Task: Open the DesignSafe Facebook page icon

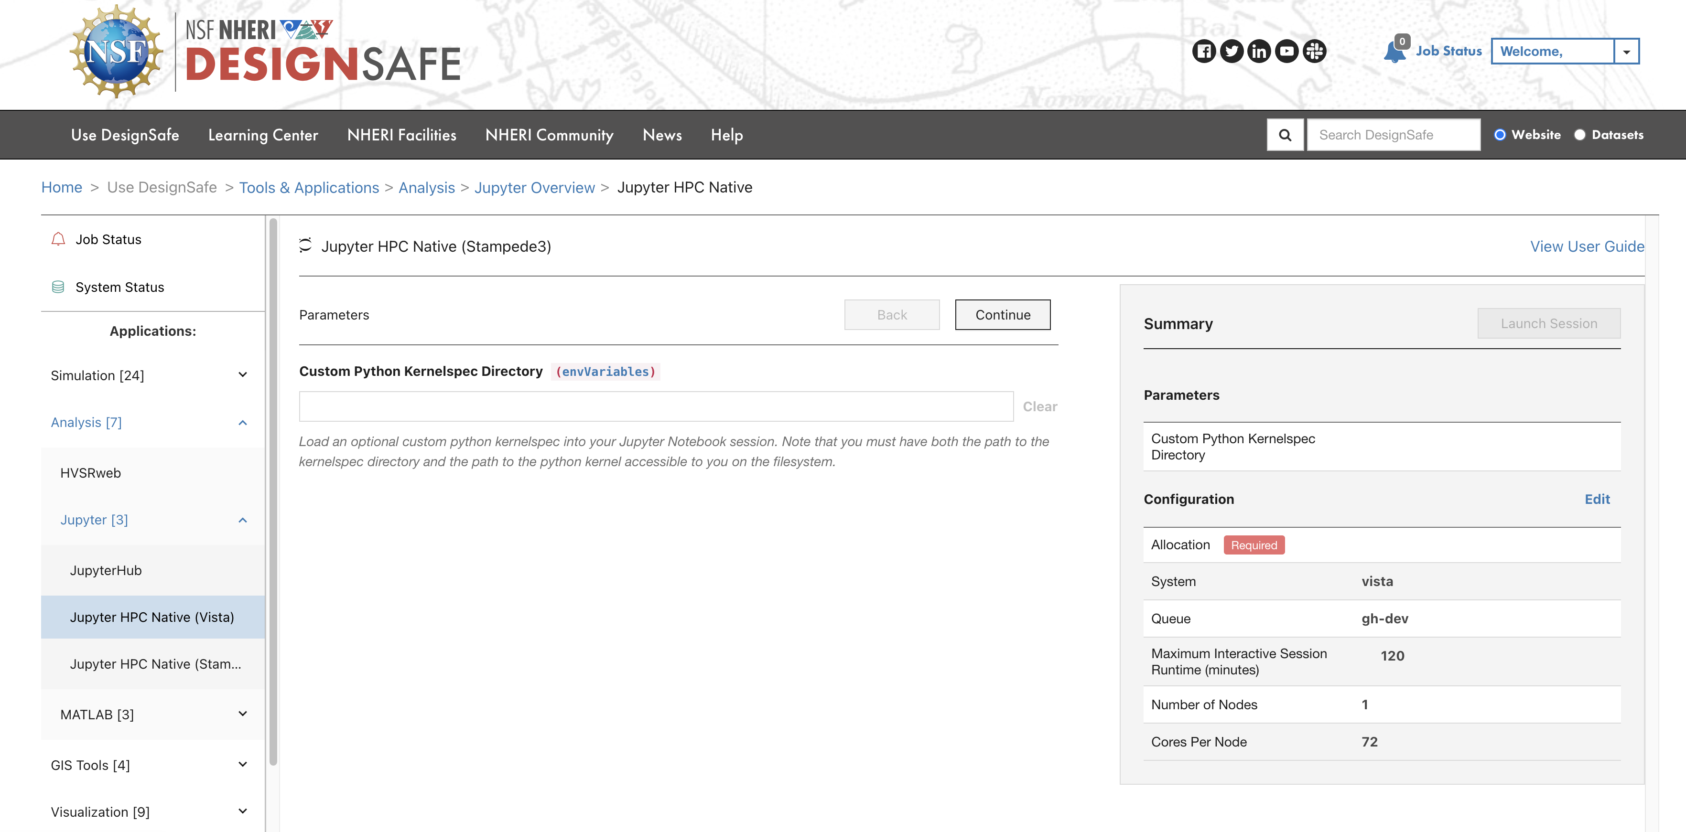Action: 1205,51
